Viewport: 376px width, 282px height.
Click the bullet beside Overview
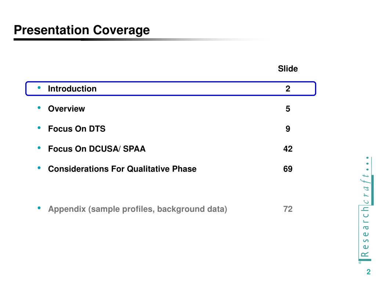[x=39, y=108]
